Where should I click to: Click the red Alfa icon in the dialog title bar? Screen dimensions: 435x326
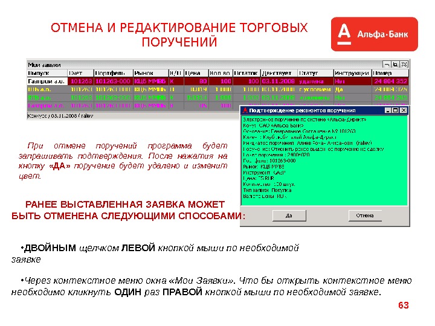coord(245,110)
